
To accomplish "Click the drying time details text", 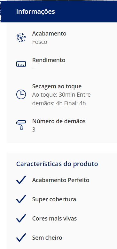I will [x=61, y=99].
